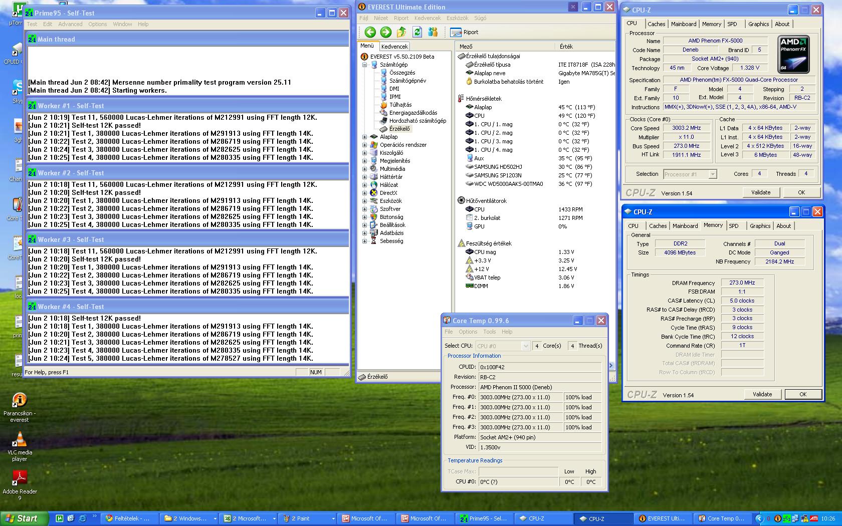Click Prime95 taskbar button
The width and height of the screenshot is (842, 526).
(484, 518)
